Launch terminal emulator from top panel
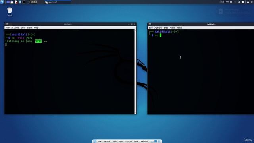This screenshot has width=254, height=143. (24, 2)
